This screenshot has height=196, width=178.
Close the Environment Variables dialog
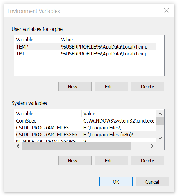(x=166, y=11)
